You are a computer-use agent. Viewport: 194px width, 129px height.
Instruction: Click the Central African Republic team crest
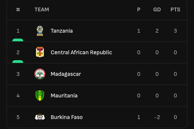40,52
